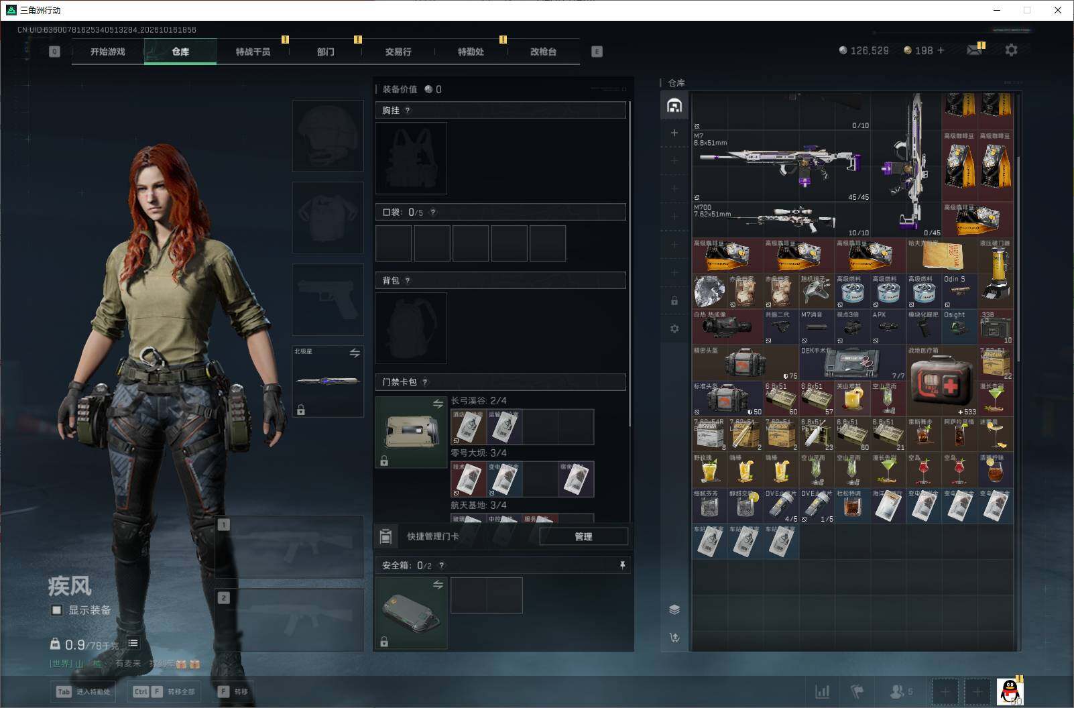Switch to the 开始游戏 tab
Viewport: 1074px width, 708px height.
pyautogui.click(x=108, y=52)
